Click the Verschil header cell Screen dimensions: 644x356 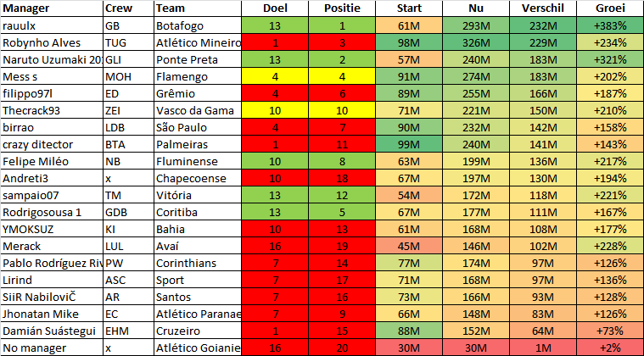click(543, 8)
